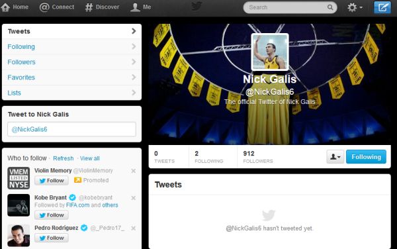This screenshot has height=249, width=397.
Task: Click the Me person icon
Action: coord(135,7)
